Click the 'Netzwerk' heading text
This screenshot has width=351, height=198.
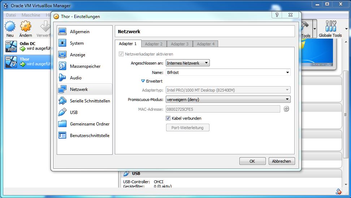point(129,31)
